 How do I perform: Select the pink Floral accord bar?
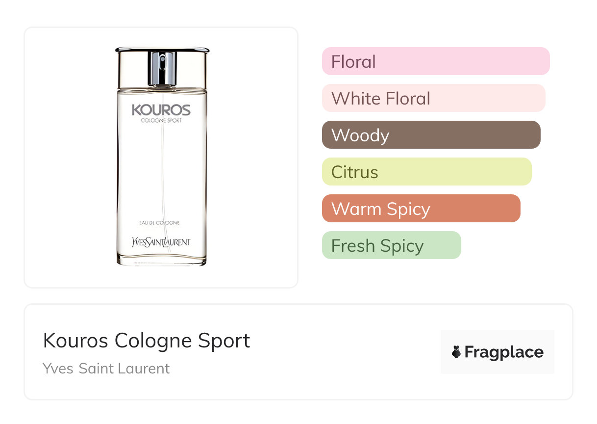(x=435, y=61)
